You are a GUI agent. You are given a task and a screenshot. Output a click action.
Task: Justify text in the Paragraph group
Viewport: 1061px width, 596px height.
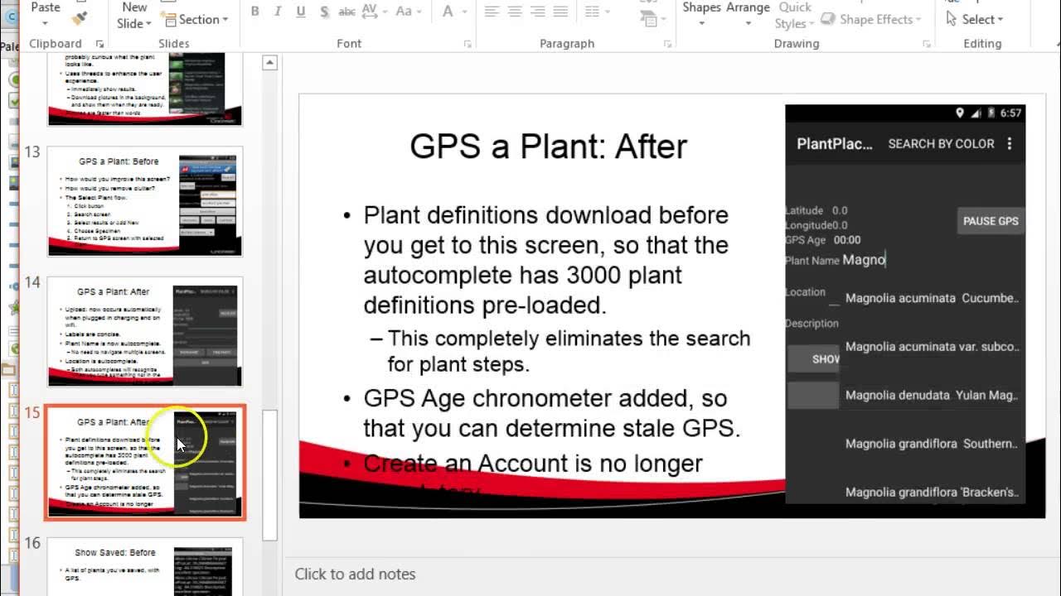[x=561, y=12]
